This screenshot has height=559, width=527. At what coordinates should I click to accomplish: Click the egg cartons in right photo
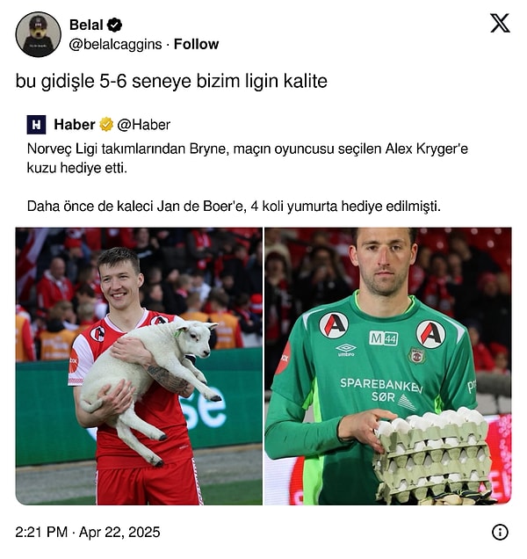click(432, 454)
